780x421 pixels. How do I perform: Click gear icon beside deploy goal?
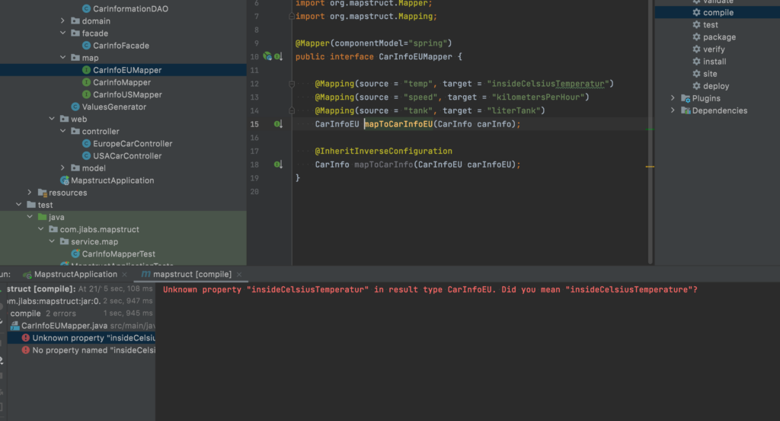(696, 86)
